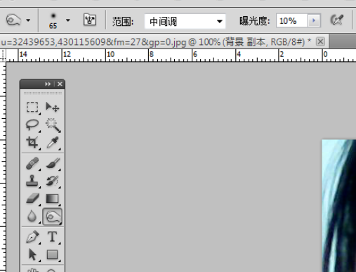
Task: Select the Blur droplet tool
Action: (x=32, y=216)
